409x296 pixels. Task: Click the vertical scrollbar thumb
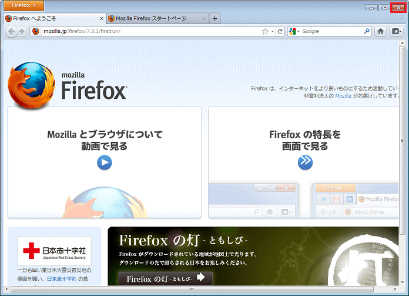pos(402,141)
